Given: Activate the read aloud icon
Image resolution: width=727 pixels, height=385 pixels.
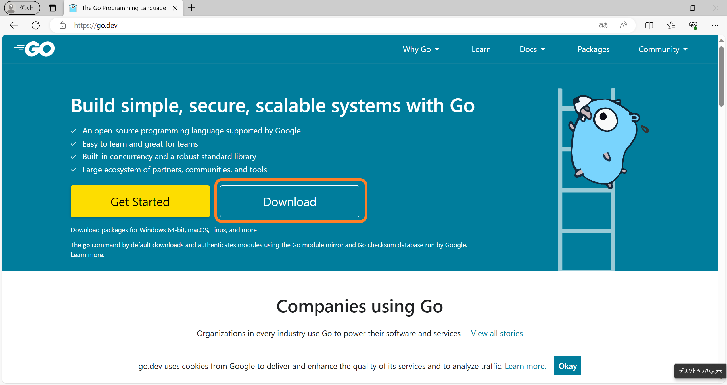Looking at the screenshot, I should tap(623, 25).
